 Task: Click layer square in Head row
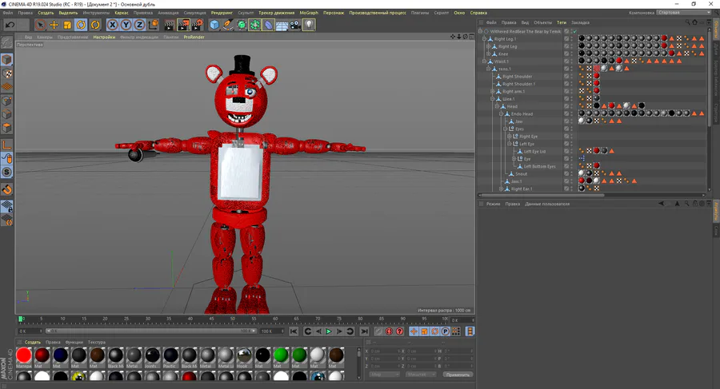coord(566,106)
